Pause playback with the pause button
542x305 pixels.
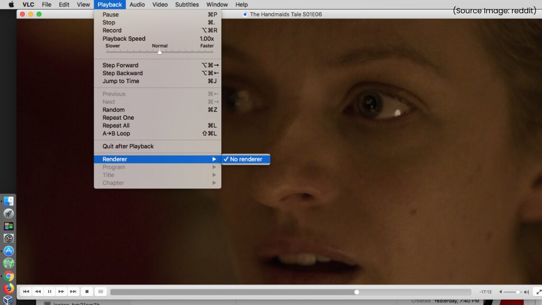pos(49,292)
